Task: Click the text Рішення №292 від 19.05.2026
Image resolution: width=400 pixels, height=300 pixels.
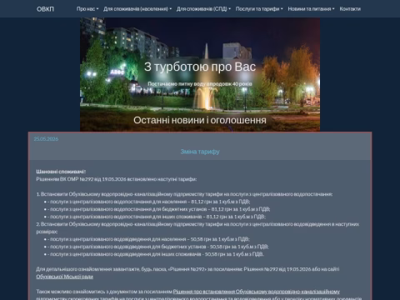Action: point(277,269)
